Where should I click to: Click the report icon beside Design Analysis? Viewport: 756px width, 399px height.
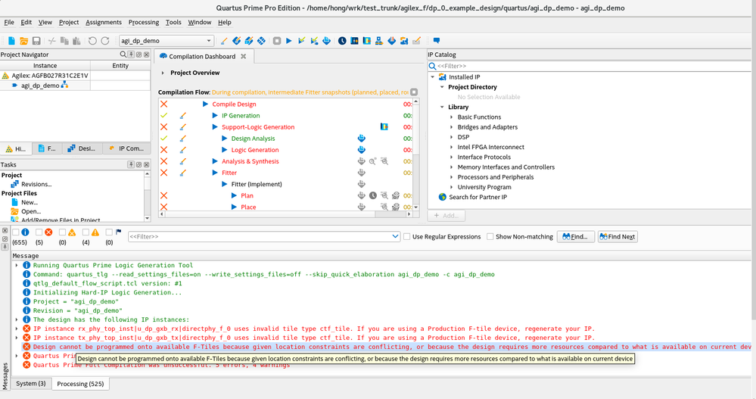(361, 139)
